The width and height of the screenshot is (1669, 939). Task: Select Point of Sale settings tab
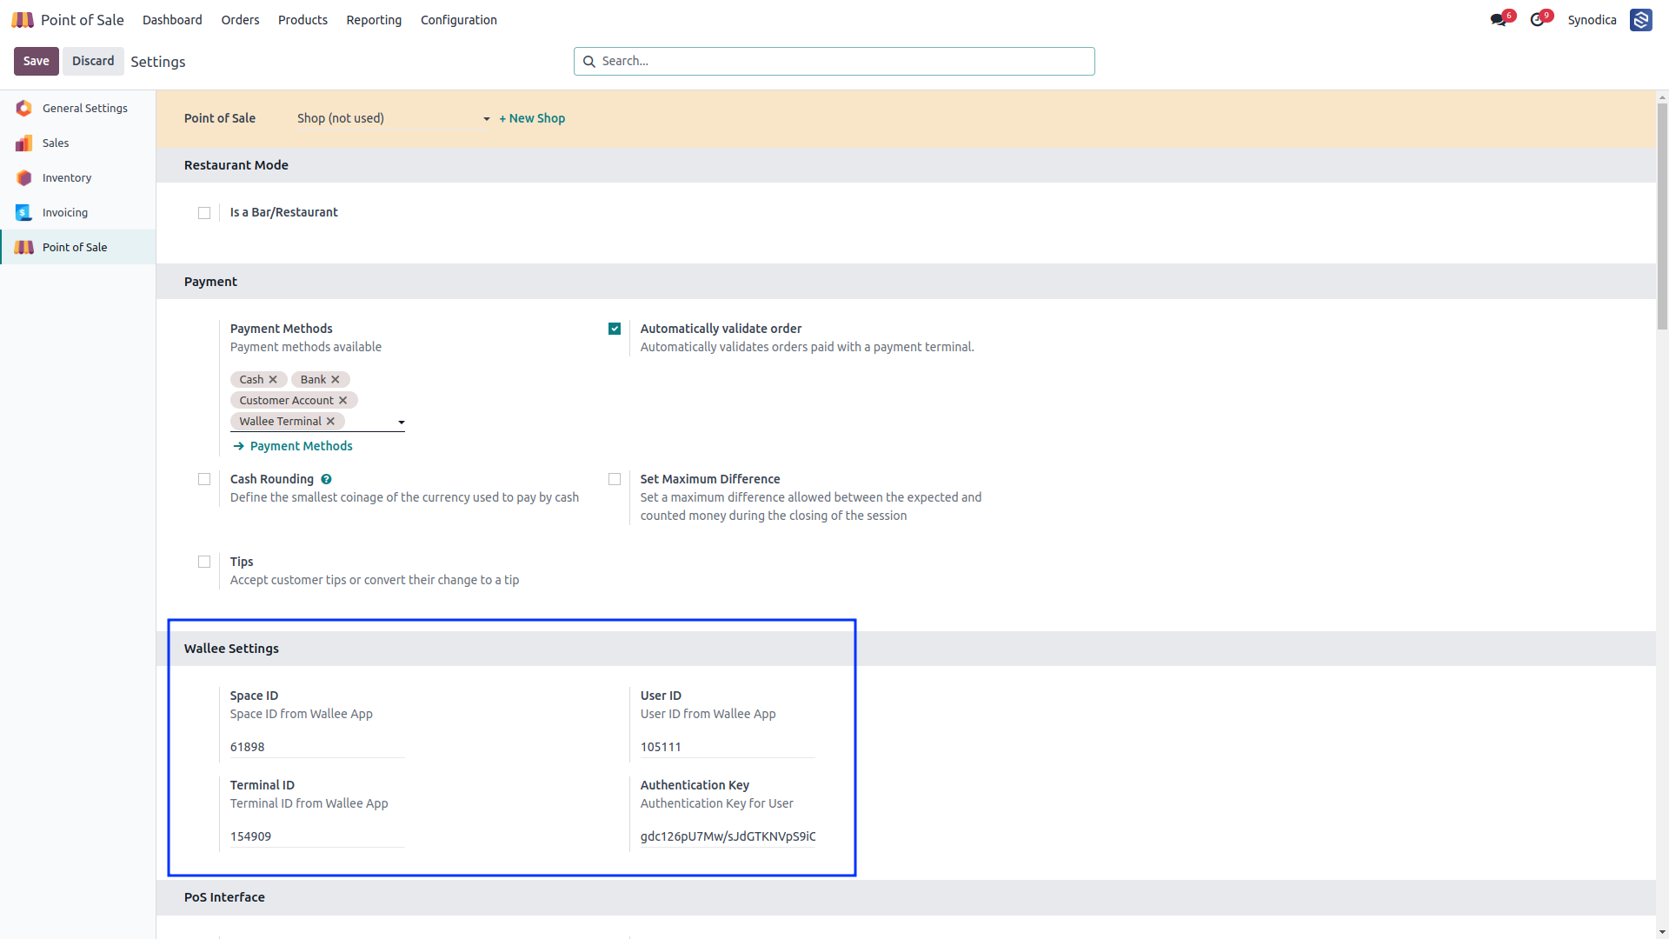[78, 247]
